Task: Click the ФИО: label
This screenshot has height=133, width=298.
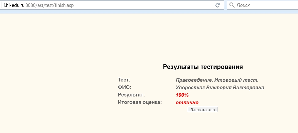Action: pos(124,87)
